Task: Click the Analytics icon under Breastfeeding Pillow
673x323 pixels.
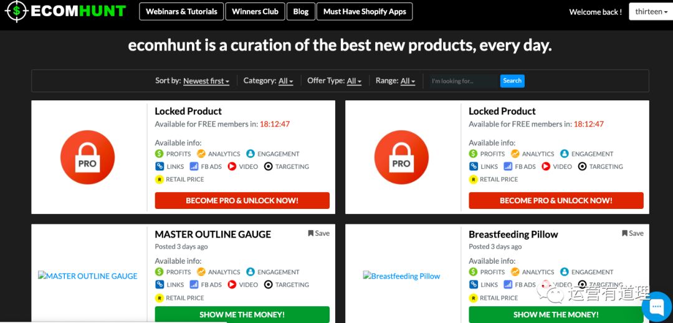Action: (515, 272)
